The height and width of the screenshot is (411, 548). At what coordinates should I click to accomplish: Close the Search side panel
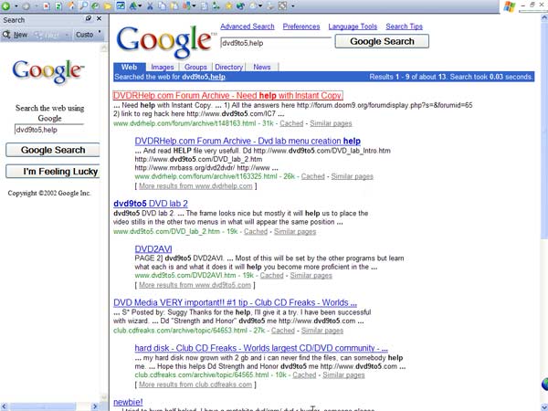click(99, 18)
